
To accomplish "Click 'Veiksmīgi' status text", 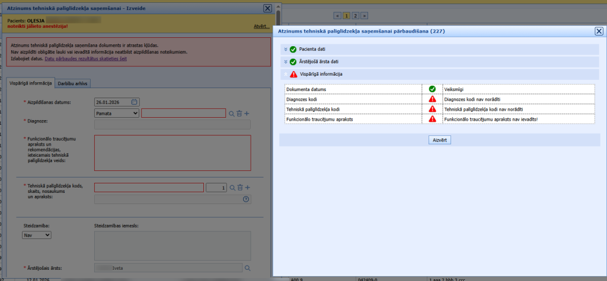I will tap(453, 89).
